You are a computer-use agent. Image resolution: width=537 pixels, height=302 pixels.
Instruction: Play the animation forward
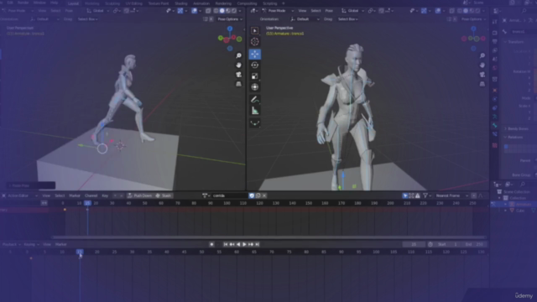[x=244, y=244]
